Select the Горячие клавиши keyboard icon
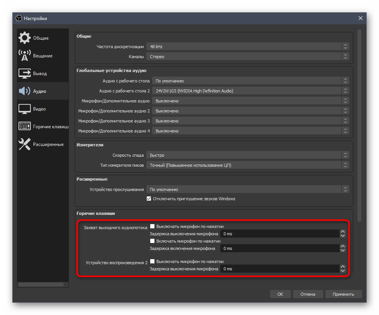The image size is (379, 315). (x=25, y=127)
